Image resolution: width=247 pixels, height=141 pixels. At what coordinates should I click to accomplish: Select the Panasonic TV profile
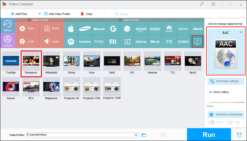pos(31,63)
